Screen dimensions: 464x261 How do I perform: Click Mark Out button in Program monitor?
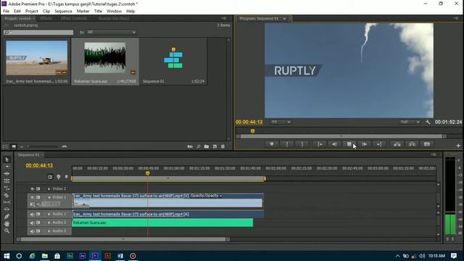click(302, 144)
